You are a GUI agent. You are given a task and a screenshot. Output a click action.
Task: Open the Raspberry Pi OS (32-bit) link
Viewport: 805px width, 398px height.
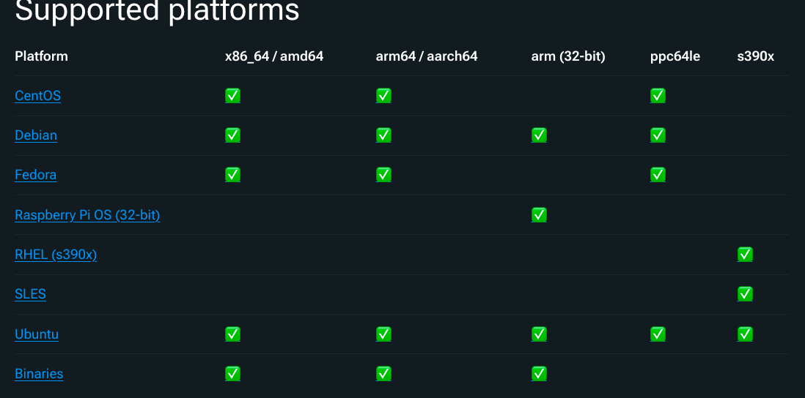coord(87,214)
